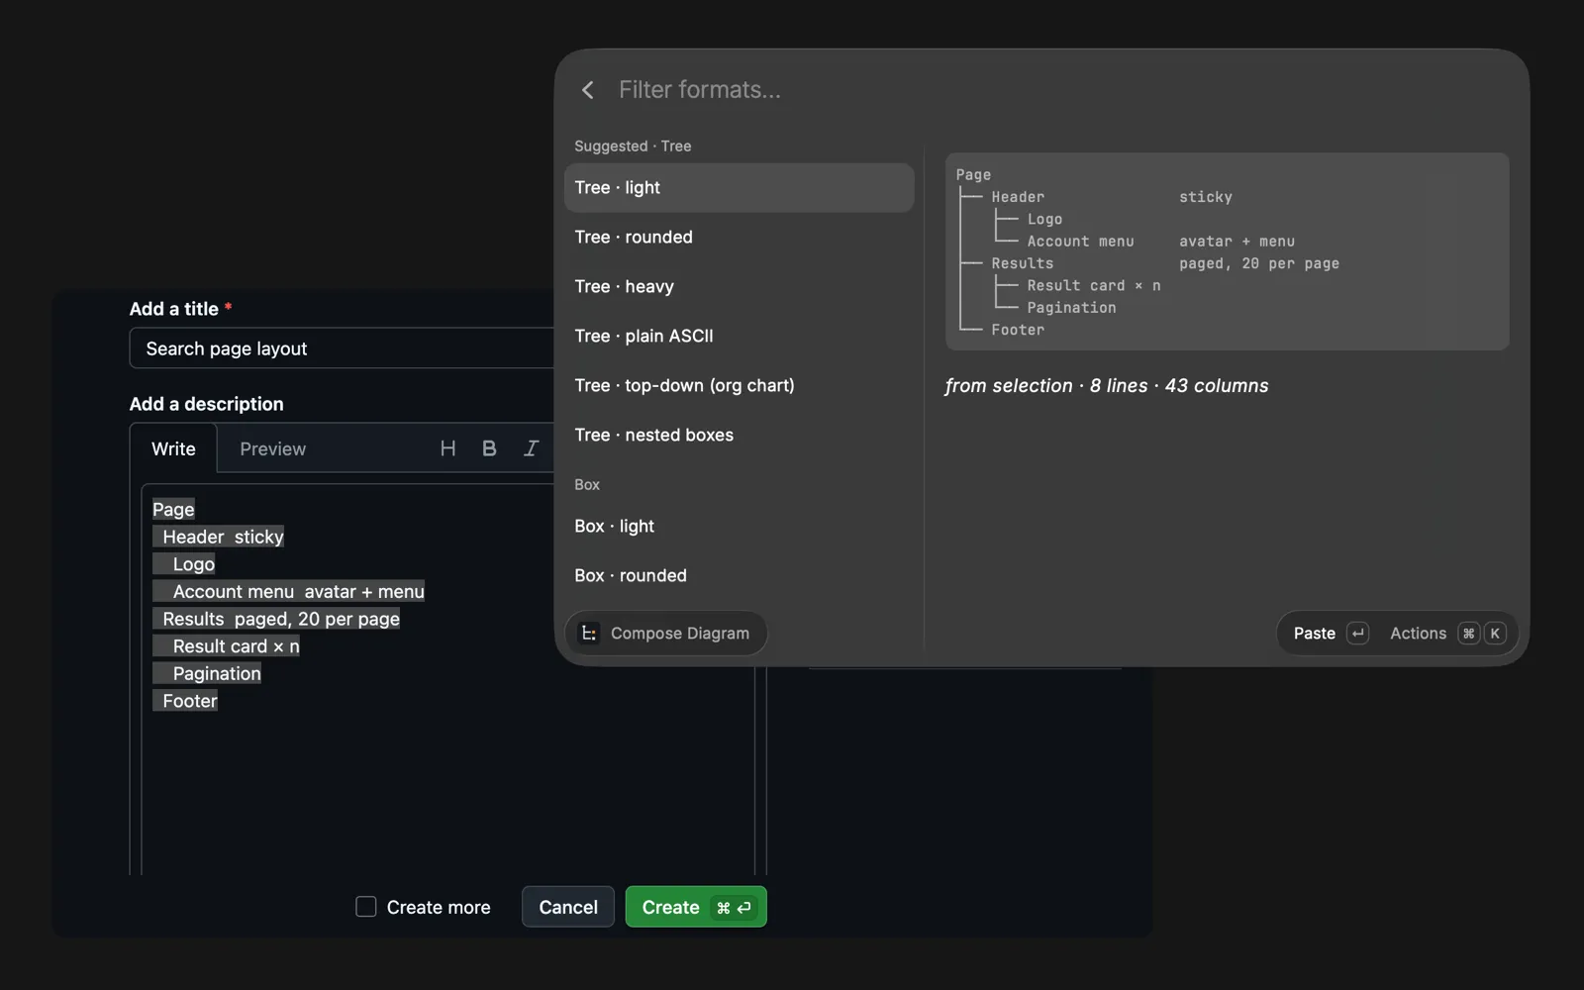
Task: Select Box · light format
Action: click(739, 527)
